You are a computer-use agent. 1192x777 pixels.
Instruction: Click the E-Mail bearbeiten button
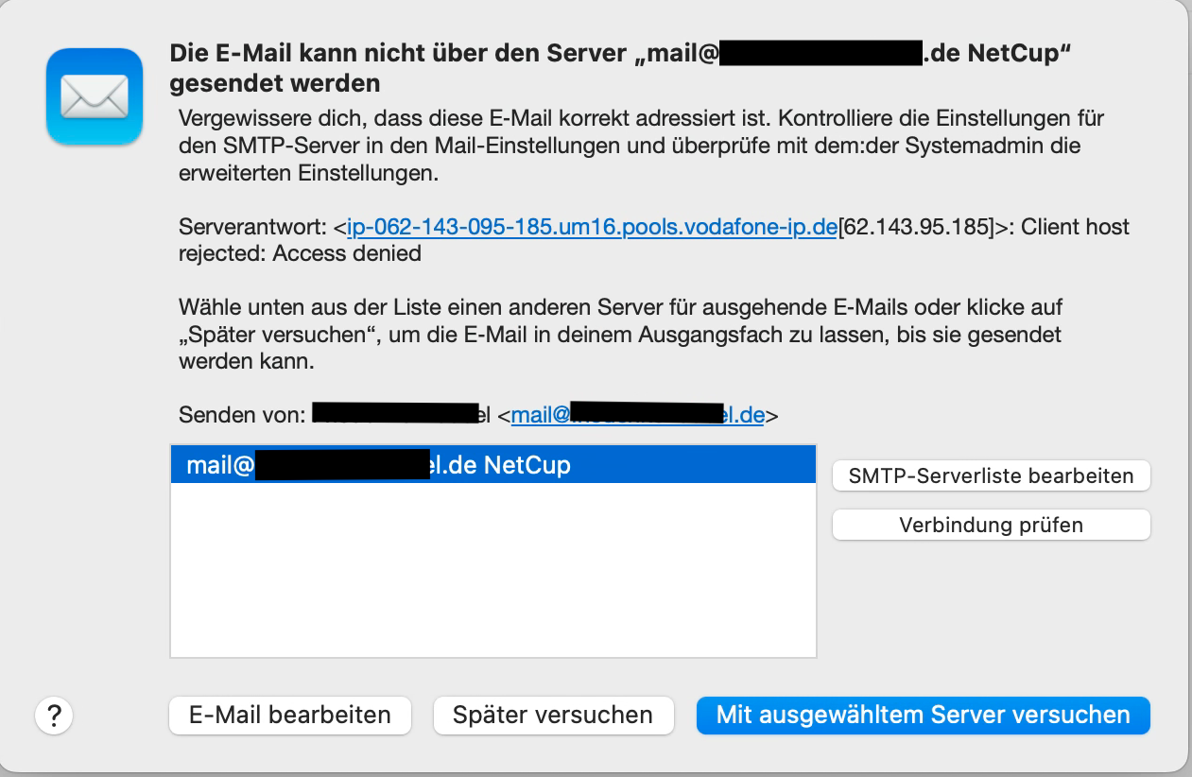tap(290, 716)
